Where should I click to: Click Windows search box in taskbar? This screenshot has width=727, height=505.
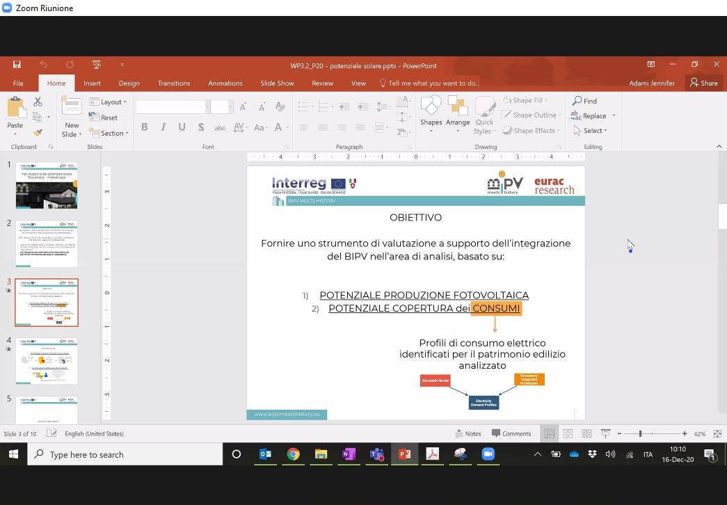click(x=125, y=454)
